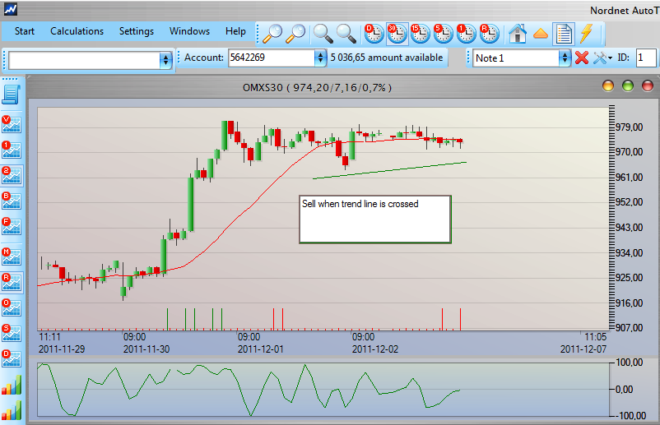This screenshot has height=425, width=660.
Task: Expand the Note 1 dropdown list
Action: coord(565,58)
